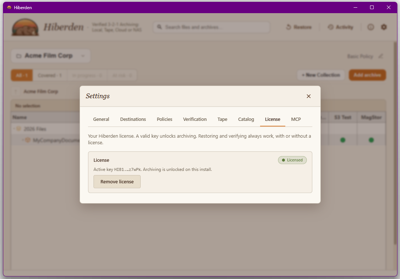Screen dimensions: 400x279
Task: Click green status dot under S3 Test
Action: coord(343,140)
